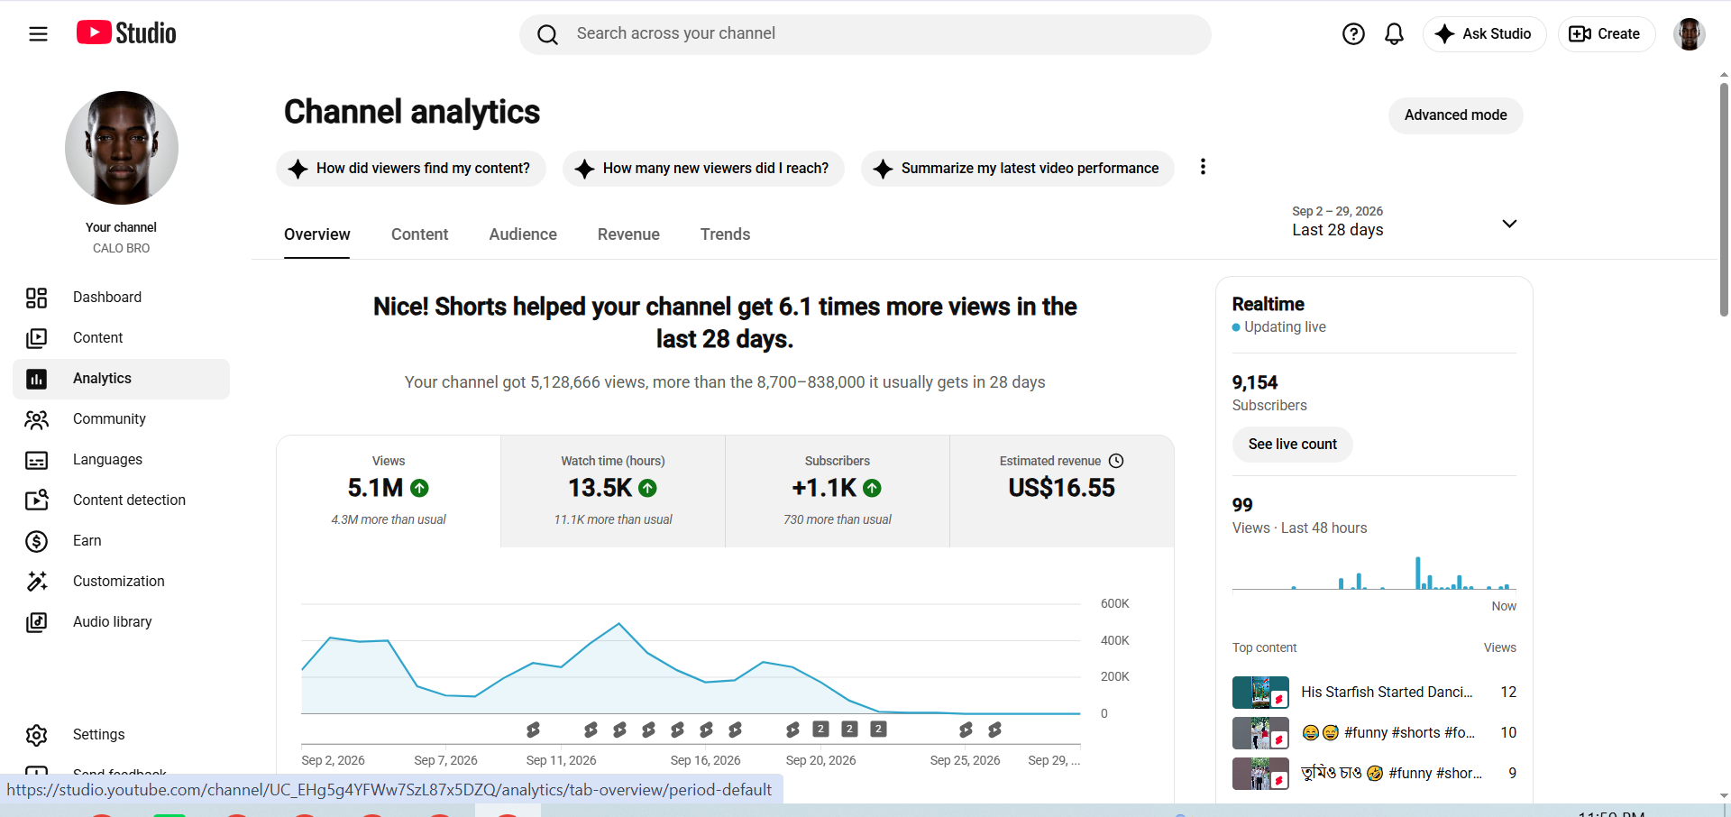
Task: Open the account avatar menu
Action: (x=1689, y=34)
